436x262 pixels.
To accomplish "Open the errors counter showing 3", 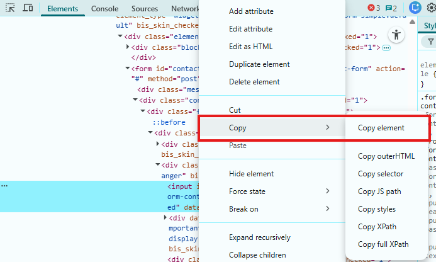I will 374,8.
